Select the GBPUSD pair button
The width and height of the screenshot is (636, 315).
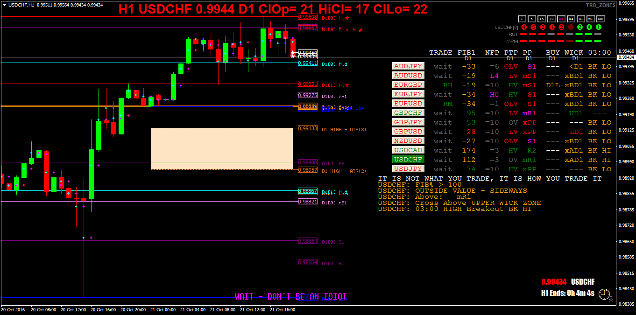(x=408, y=132)
